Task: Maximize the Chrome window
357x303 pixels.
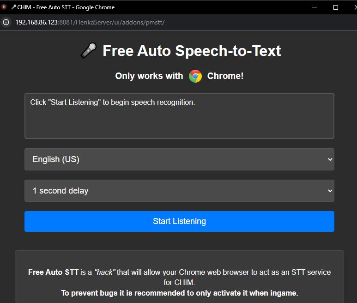Action: pyautogui.click(x=336, y=7)
